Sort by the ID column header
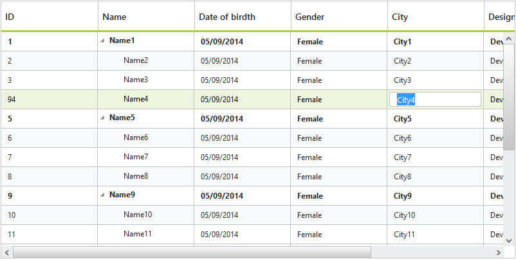The width and height of the screenshot is (516, 259). click(50, 17)
